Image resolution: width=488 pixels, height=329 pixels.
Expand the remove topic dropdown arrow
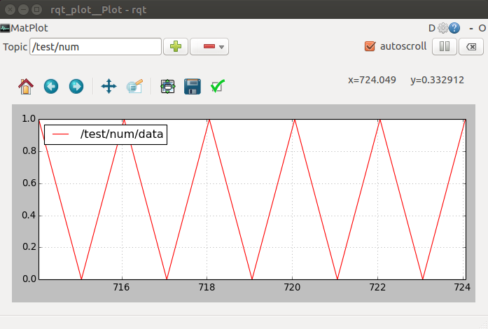(221, 48)
